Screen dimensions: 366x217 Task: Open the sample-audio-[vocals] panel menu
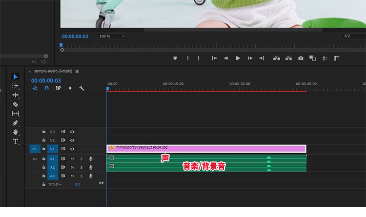pyautogui.click(x=77, y=71)
